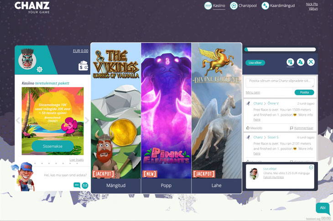Open the crossed tools icon
333x221 pixels.
tap(311, 62)
